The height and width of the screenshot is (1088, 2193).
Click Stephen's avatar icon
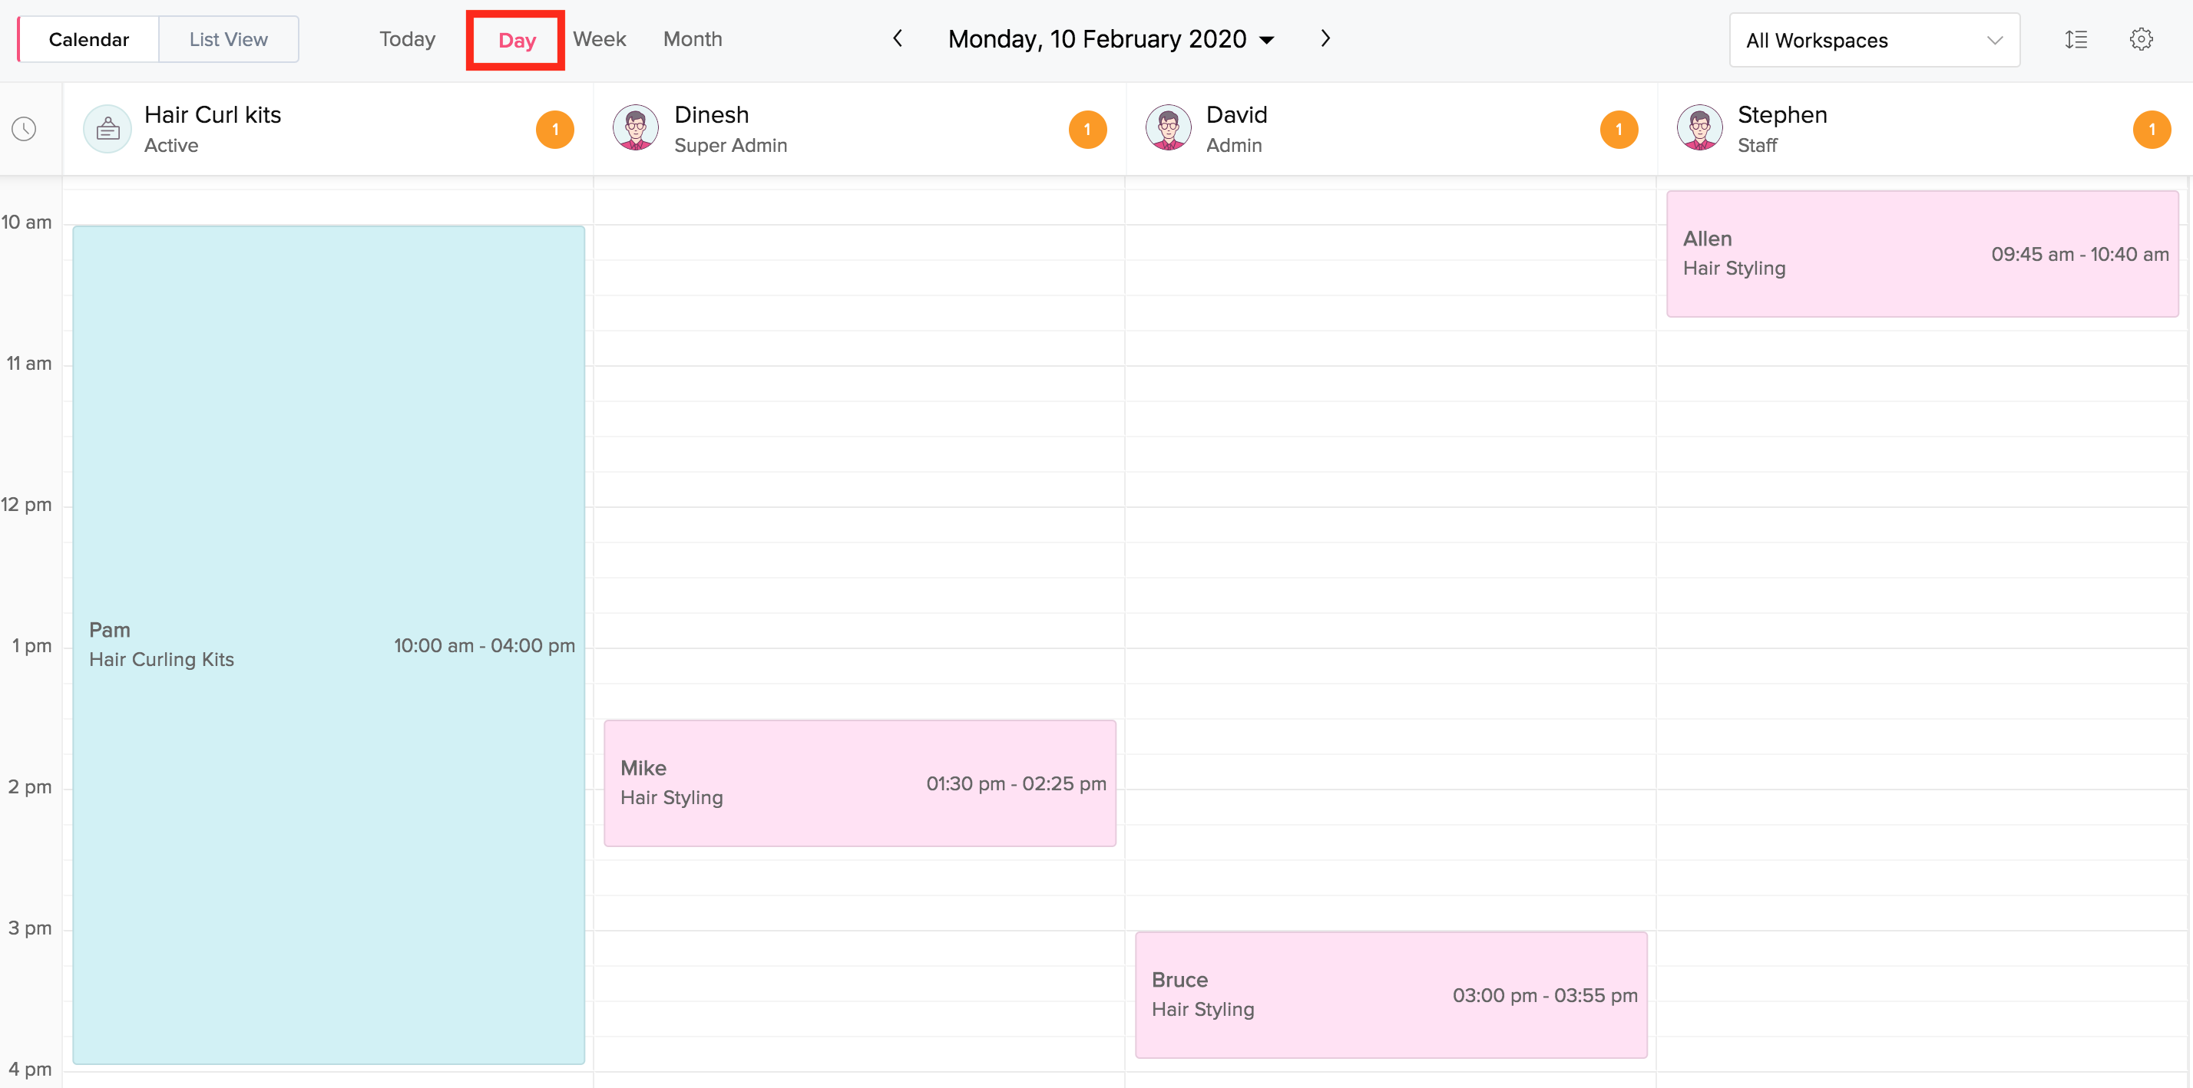coord(1699,128)
